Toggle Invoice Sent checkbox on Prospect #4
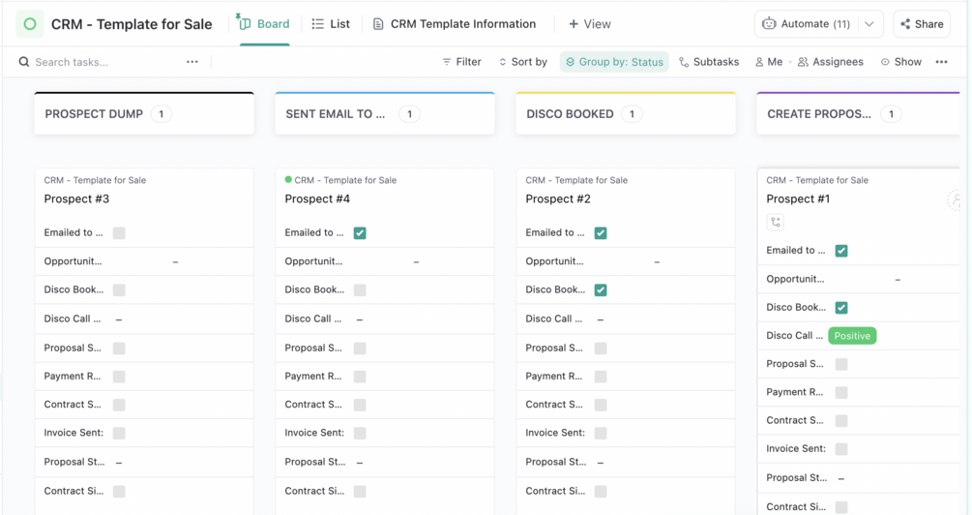Viewport: 972px width, 515px height. tap(360, 433)
